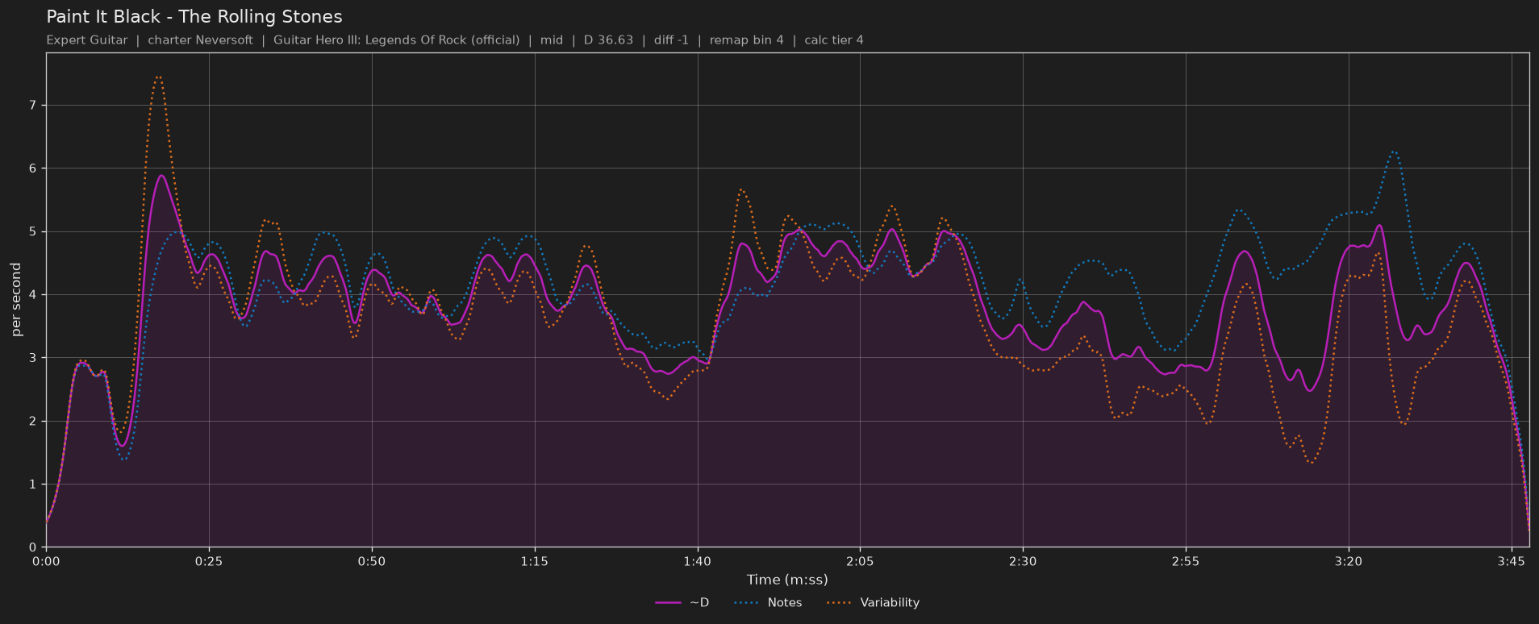Click the "4" y-axis tick label

(x=34, y=295)
